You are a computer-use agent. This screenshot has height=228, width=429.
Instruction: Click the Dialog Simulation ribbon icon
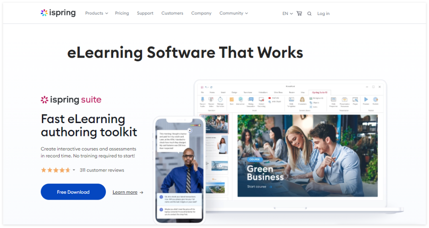pyautogui.click(x=251, y=100)
